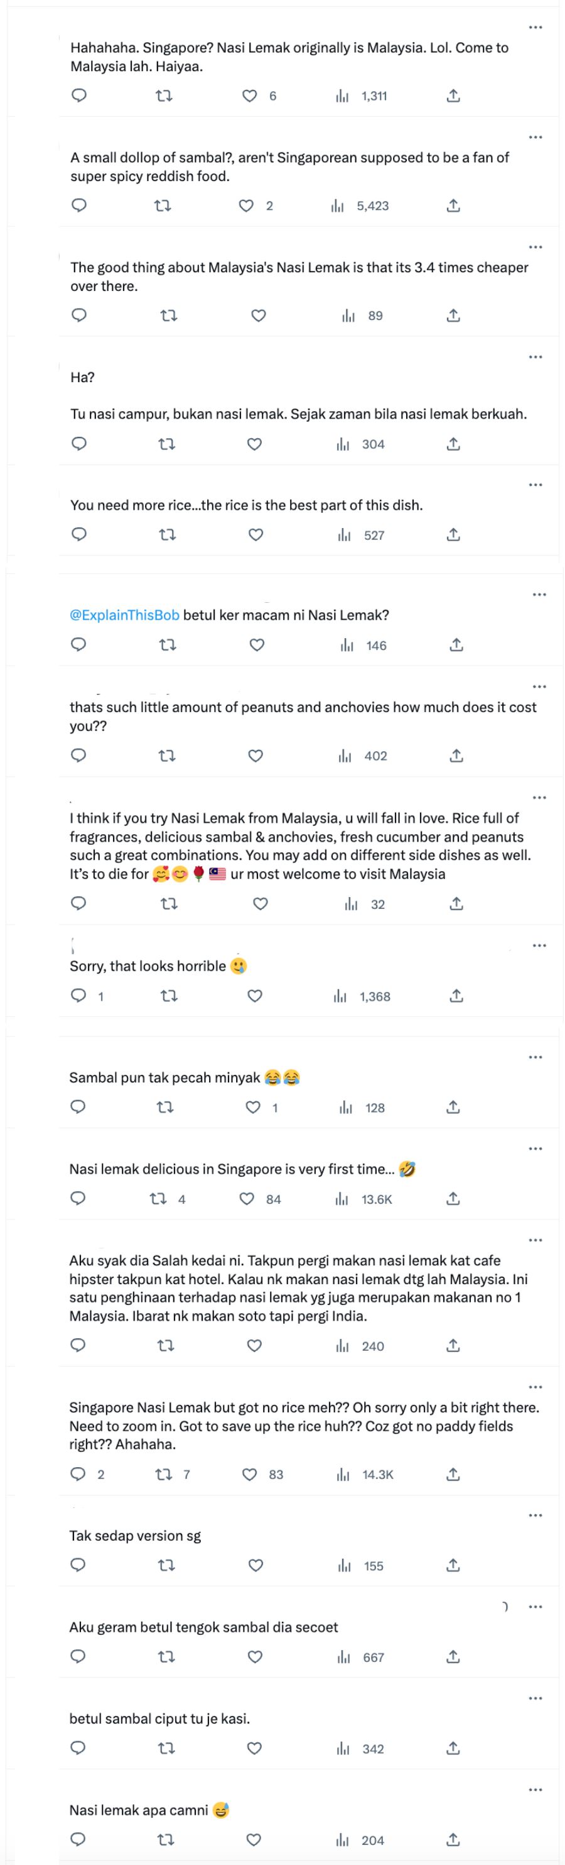
Task: Check the 6 likes on the top tweet
Action: tap(253, 96)
